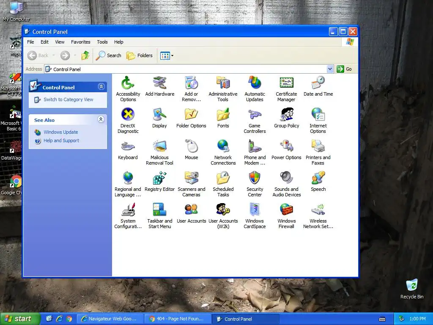Open the Favorites menu
Screen dimensions: 433x325
click(x=81, y=42)
